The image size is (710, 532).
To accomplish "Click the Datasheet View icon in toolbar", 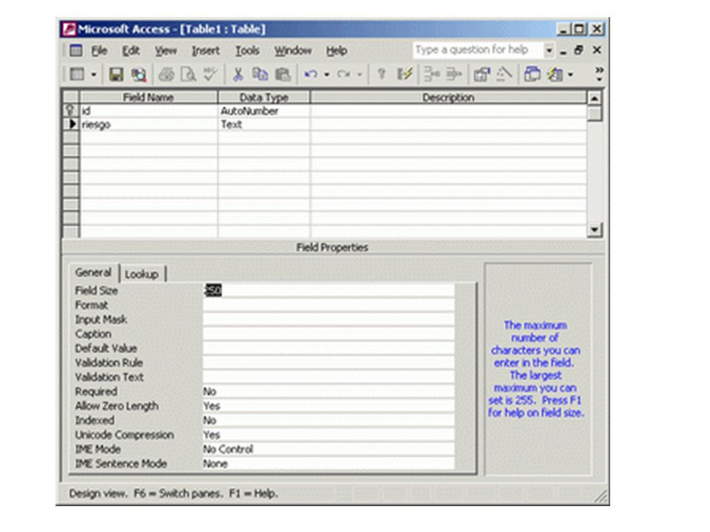I will click(77, 74).
